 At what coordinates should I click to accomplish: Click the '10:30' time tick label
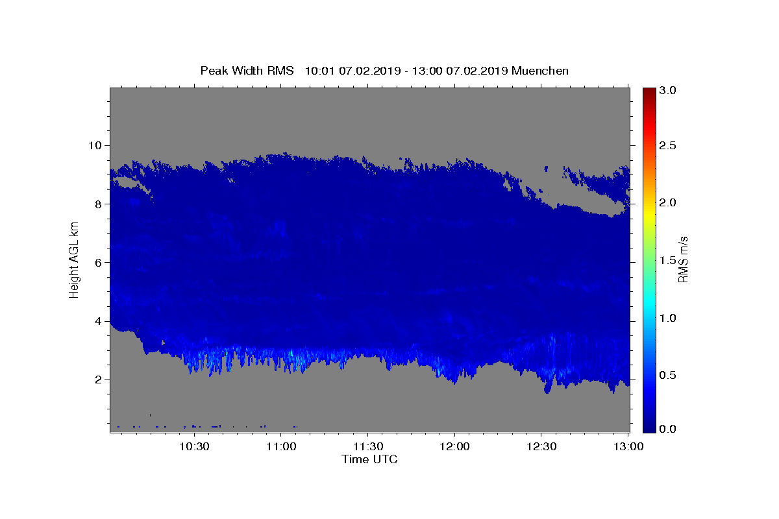tap(194, 447)
